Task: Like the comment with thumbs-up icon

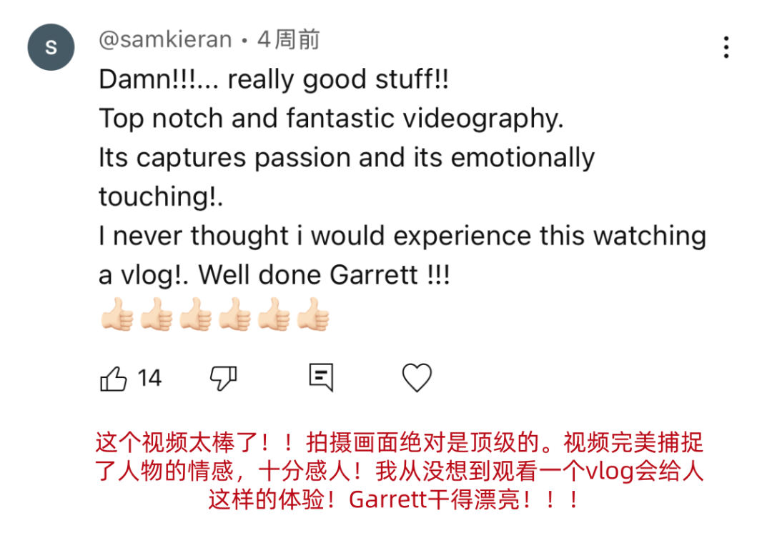Action: click(114, 379)
